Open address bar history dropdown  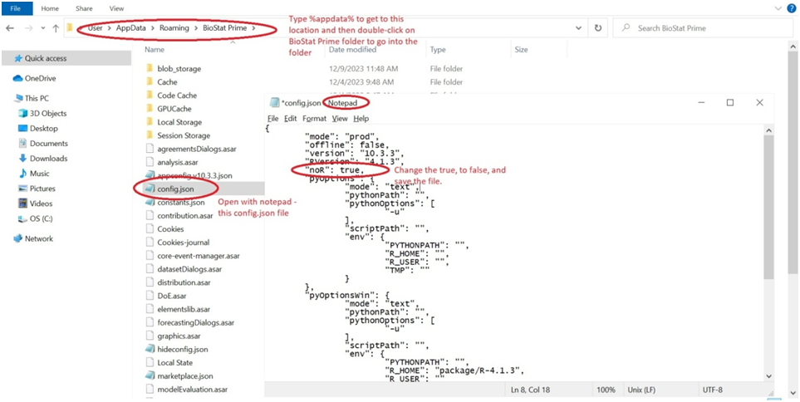coord(578,28)
